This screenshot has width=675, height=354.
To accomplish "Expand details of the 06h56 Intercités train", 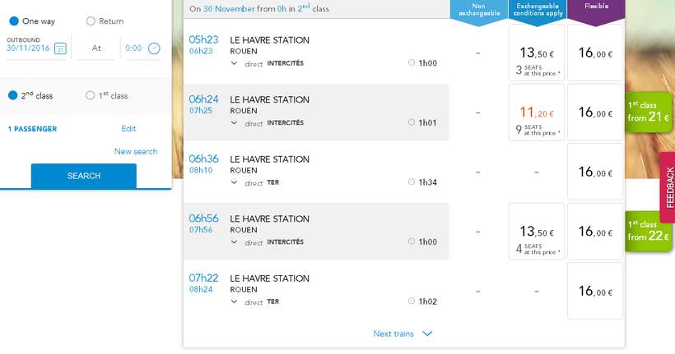I will click(235, 242).
